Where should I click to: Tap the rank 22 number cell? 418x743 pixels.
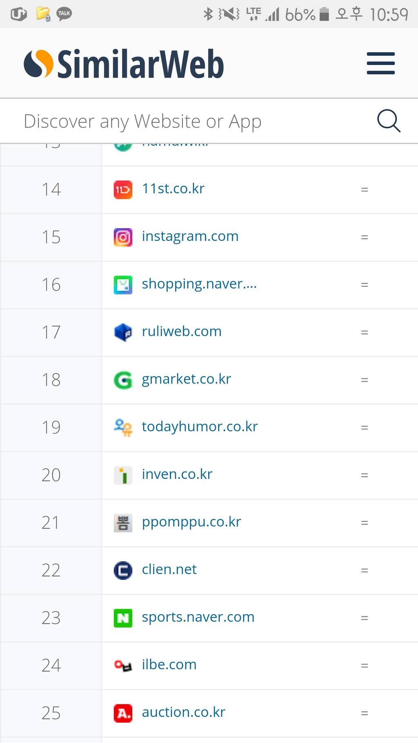pos(51,570)
